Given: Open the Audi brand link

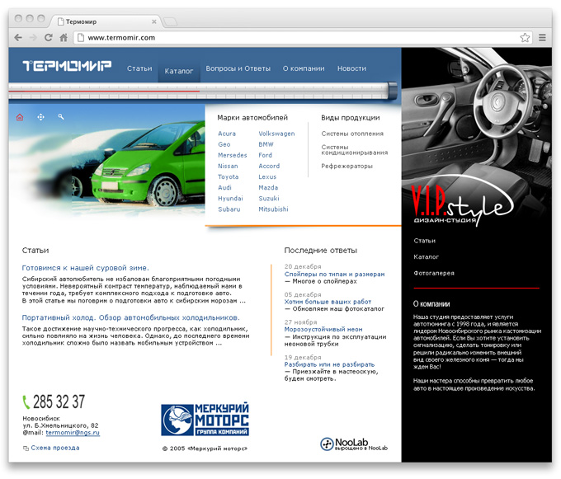Looking at the screenshot, I should [x=224, y=188].
